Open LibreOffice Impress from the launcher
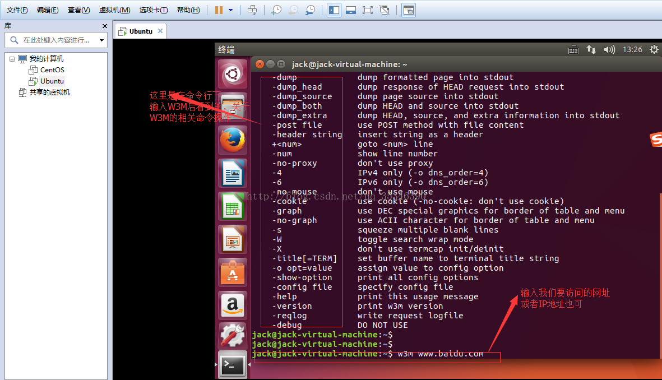Image resolution: width=662 pixels, height=380 pixels. click(232, 239)
